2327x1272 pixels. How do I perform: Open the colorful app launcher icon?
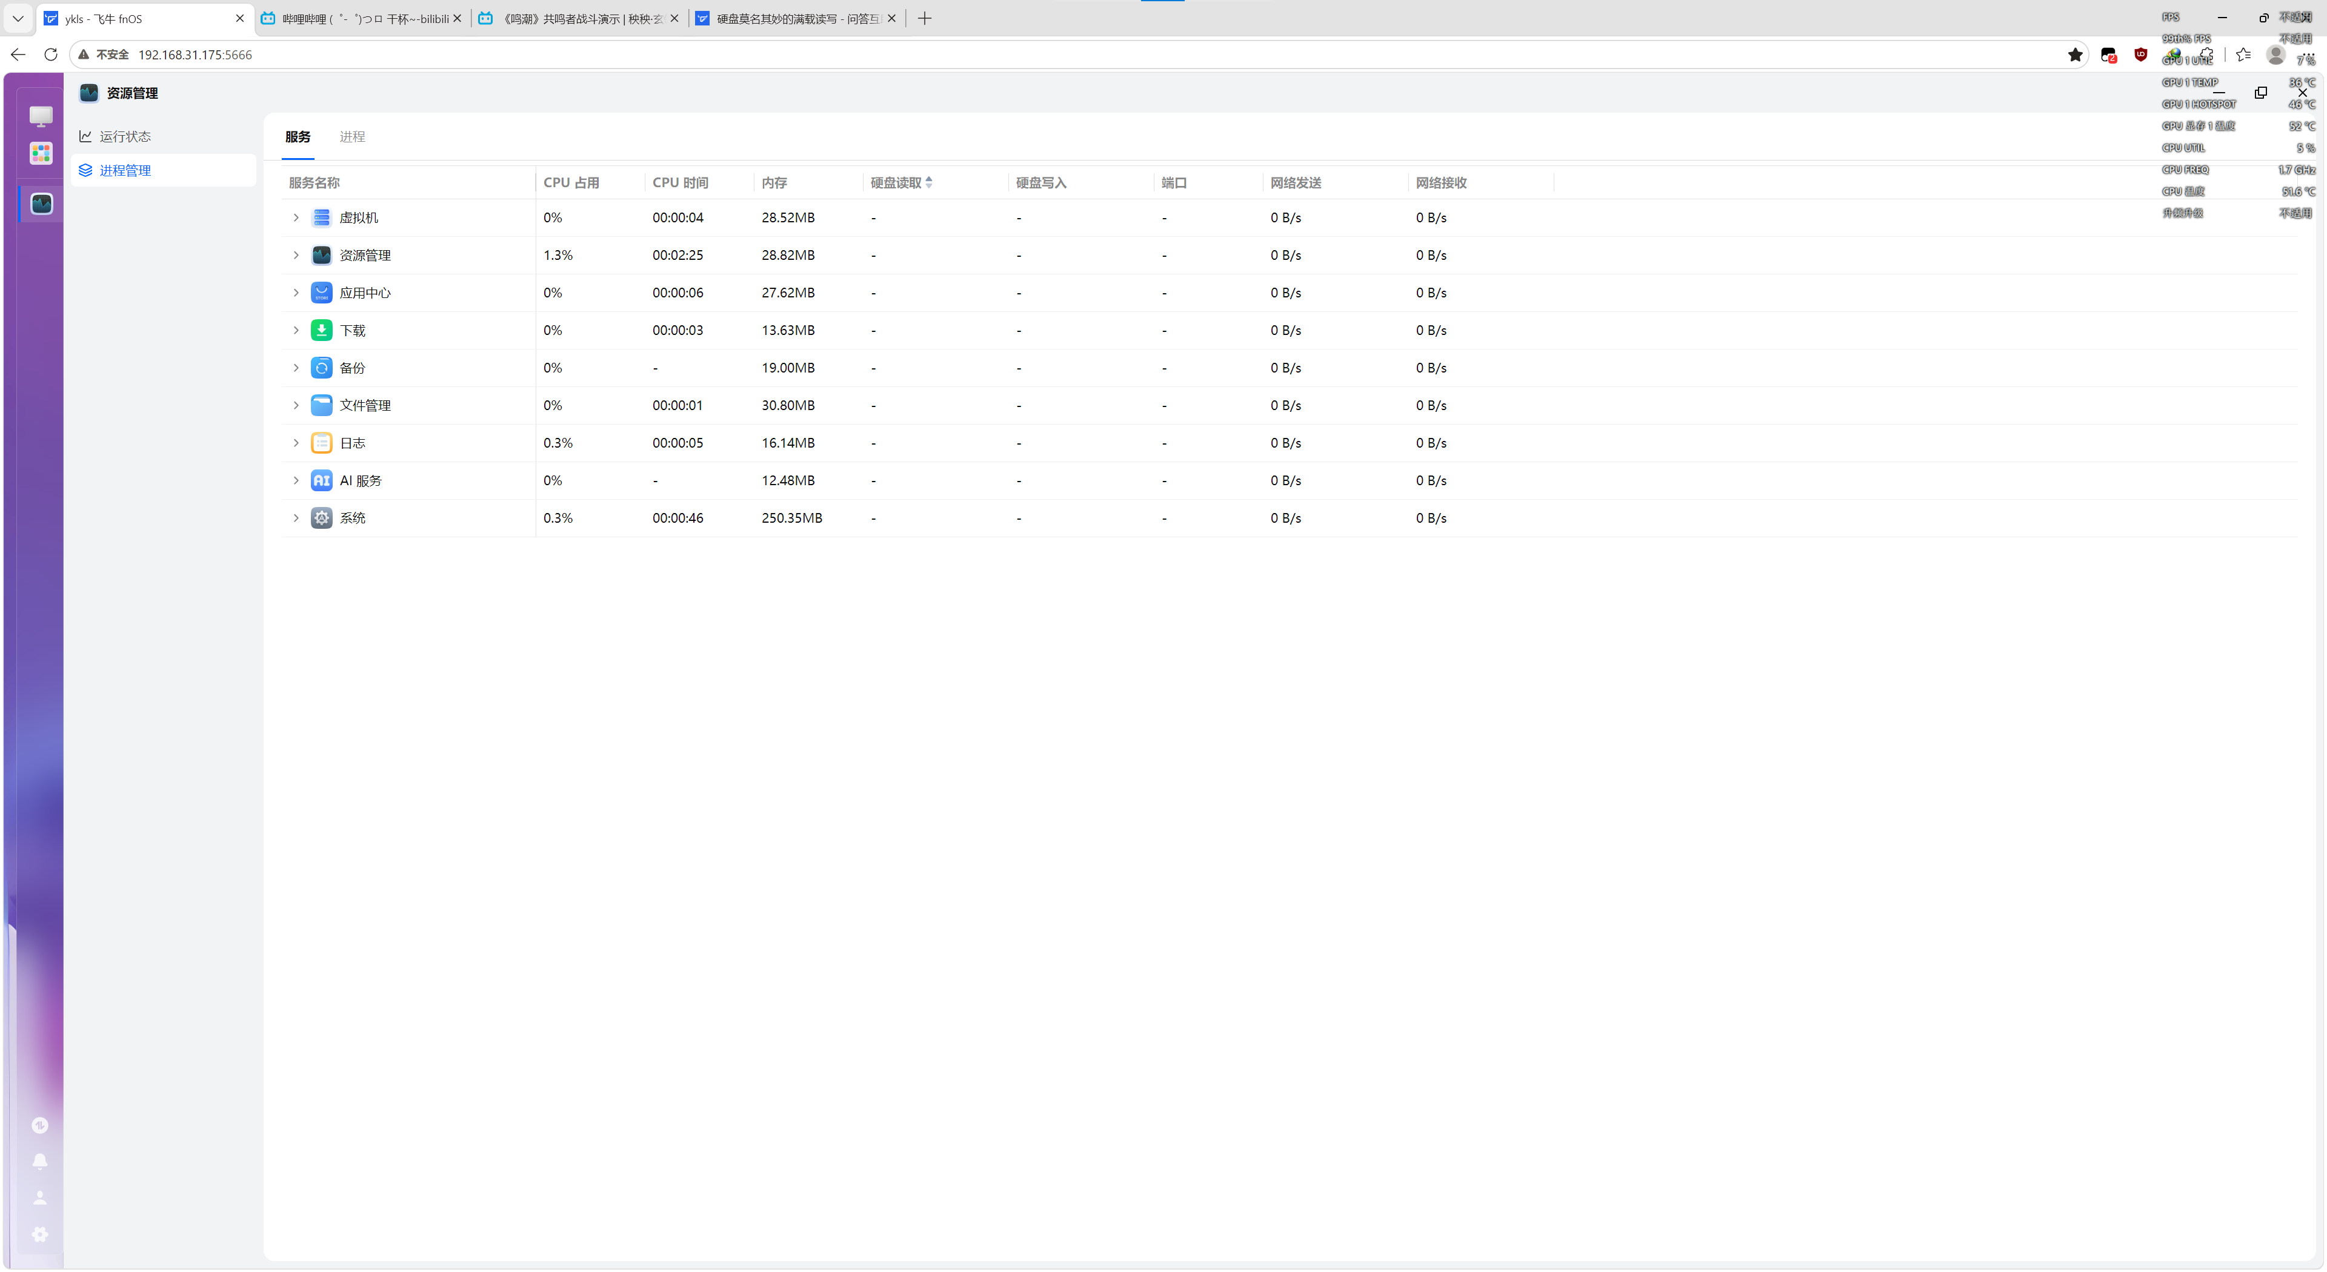[41, 153]
